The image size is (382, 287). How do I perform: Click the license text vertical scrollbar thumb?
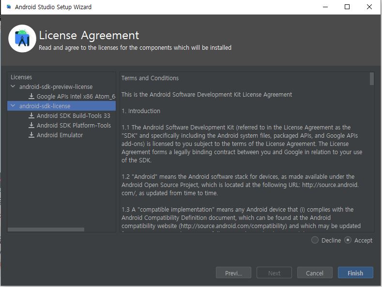click(371, 79)
